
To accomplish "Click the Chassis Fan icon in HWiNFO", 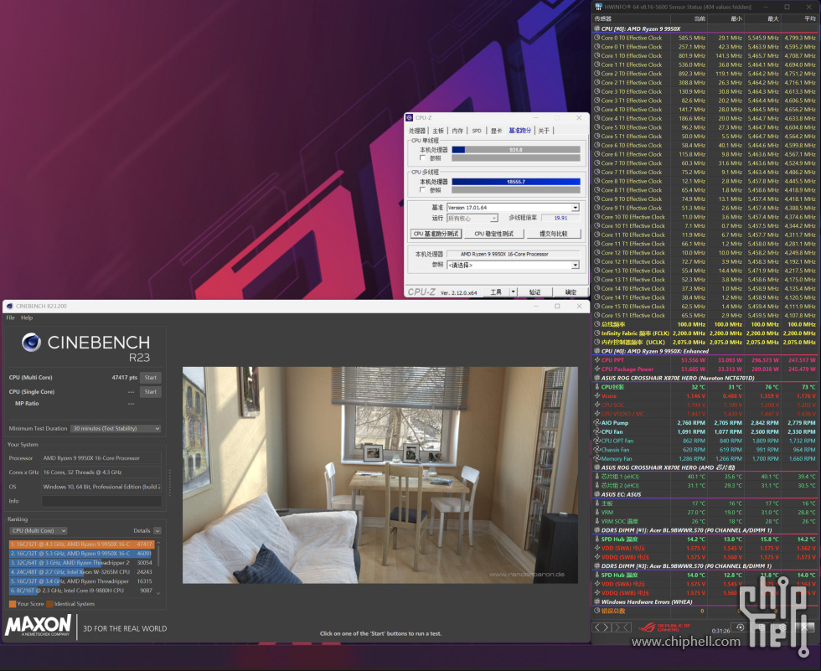I will [596, 450].
